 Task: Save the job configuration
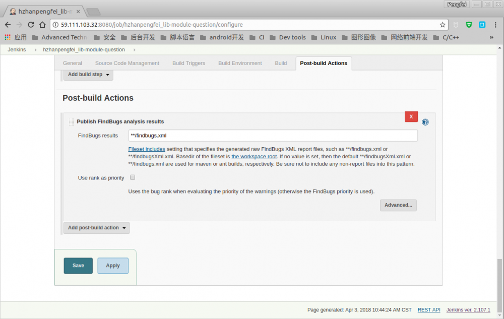tap(78, 266)
